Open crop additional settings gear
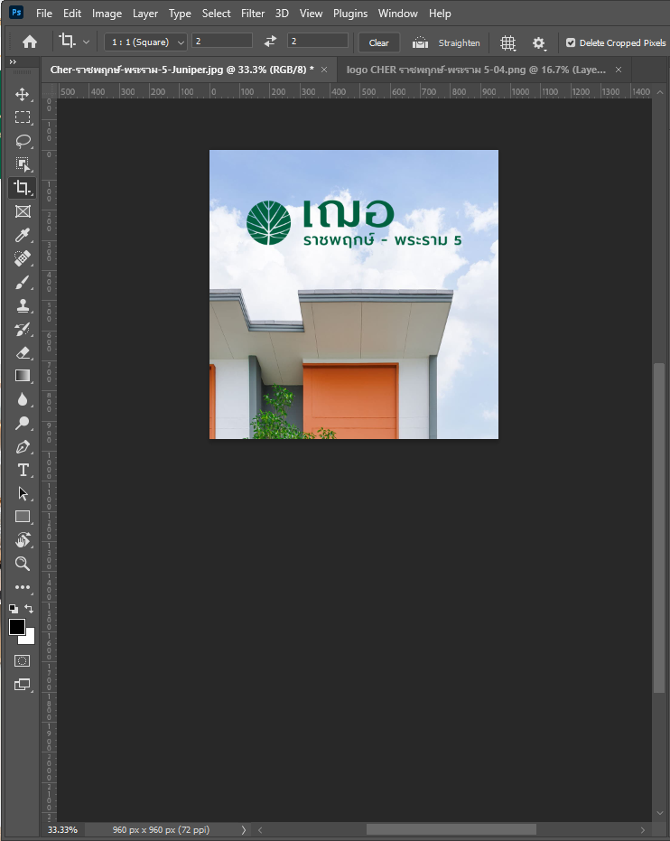Viewport: 670px width, 841px height. 539,43
